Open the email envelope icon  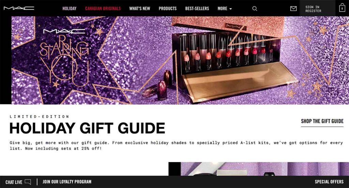293,9
